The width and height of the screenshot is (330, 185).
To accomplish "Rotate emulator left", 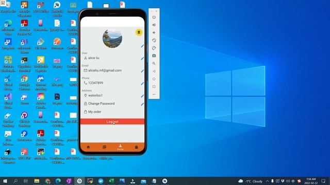I will (x=154, y=40).
